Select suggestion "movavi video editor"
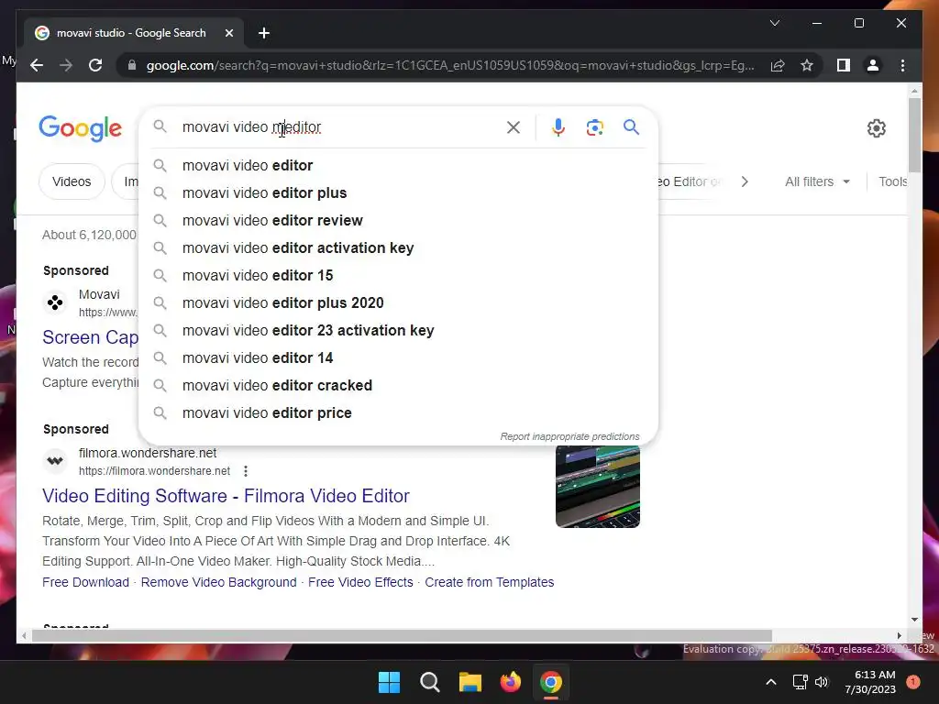 (x=398, y=165)
